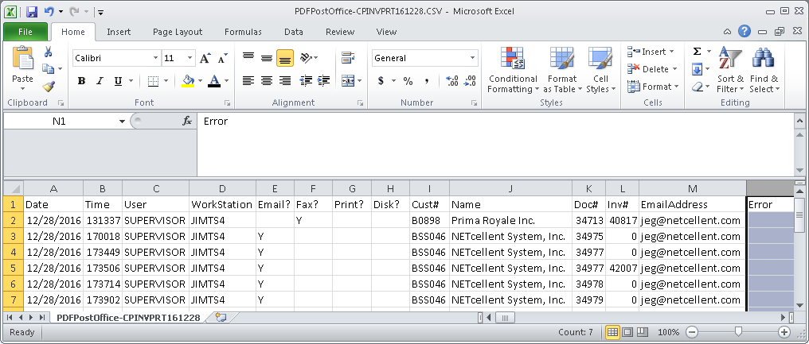The height and width of the screenshot is (344, 809).
Task: Toggle Bold formatting
Action: click(81, 81)
